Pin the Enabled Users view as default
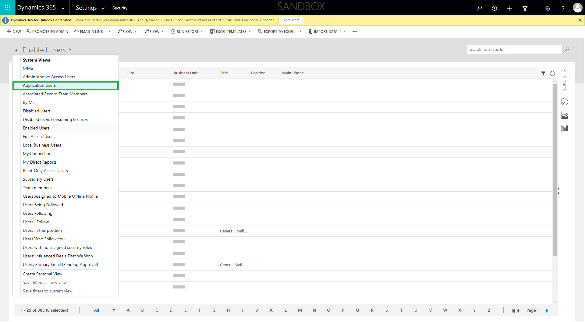 [x=17, y=50]
